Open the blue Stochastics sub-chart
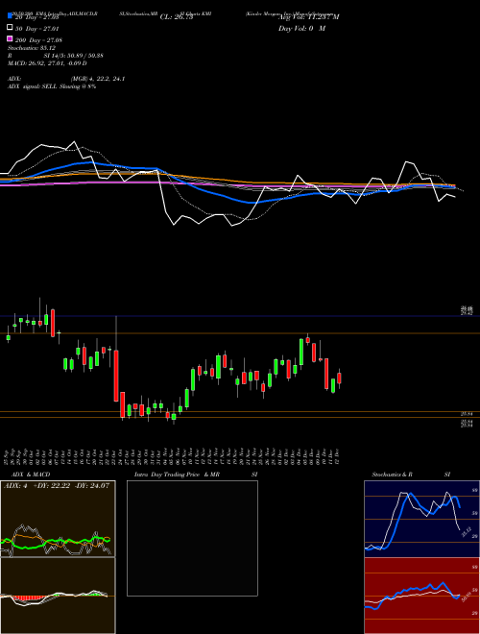The width and height of the screenshot is (480, 634). [x=421, y=519]
